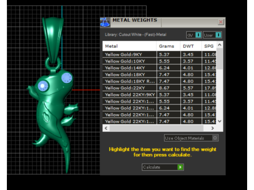Click the Calculate green arrow icon
254x190 pixels.
180,167
